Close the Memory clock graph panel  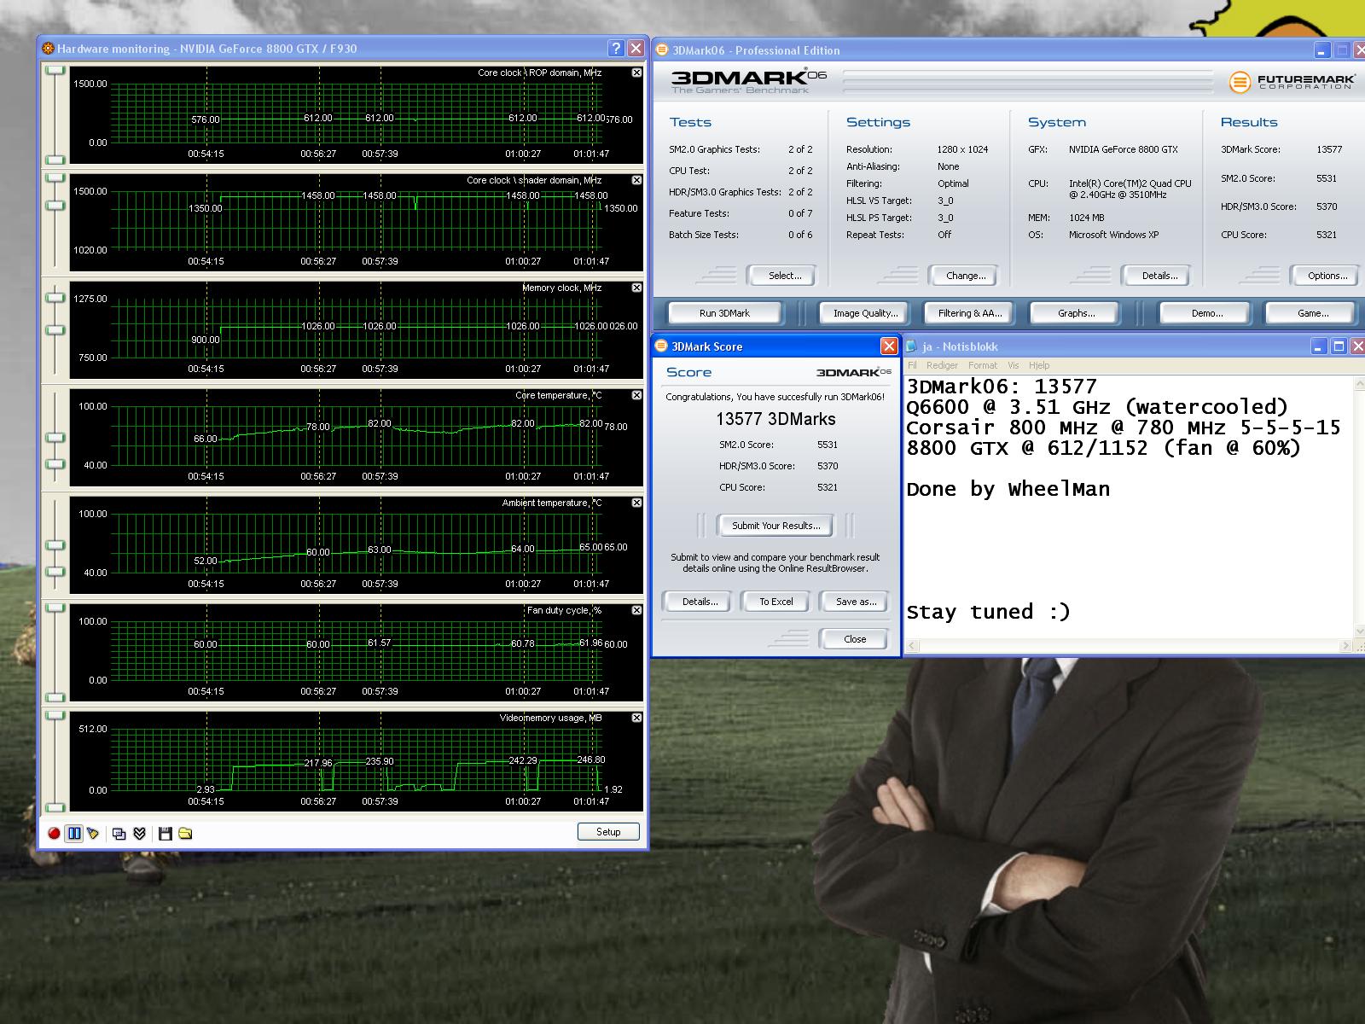click(x=636, y=288)
